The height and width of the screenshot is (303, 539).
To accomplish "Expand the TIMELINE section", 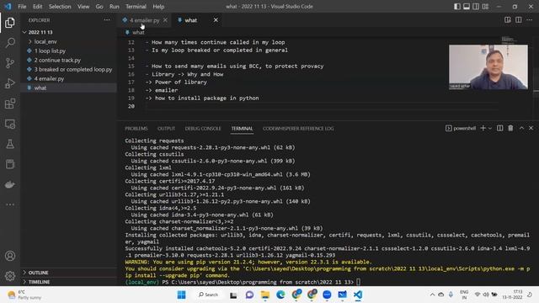I will [69, 282].
